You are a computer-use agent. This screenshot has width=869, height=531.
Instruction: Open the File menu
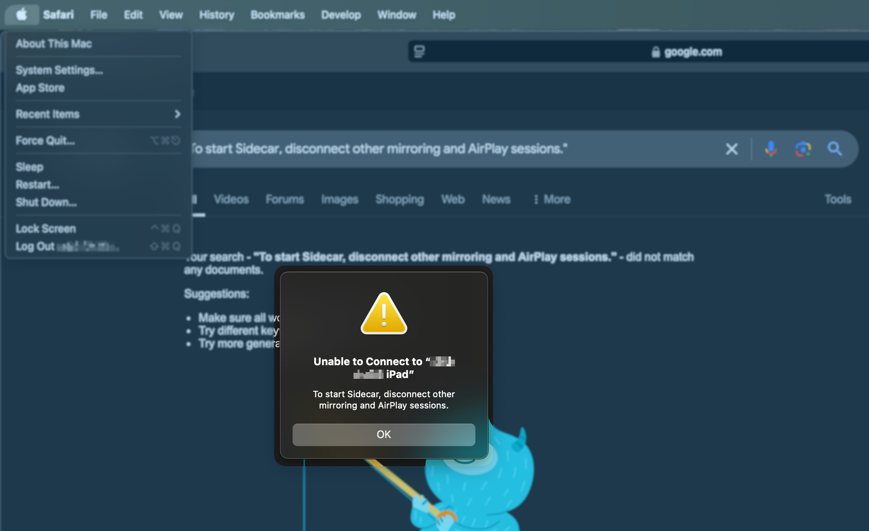pos(99,15)
